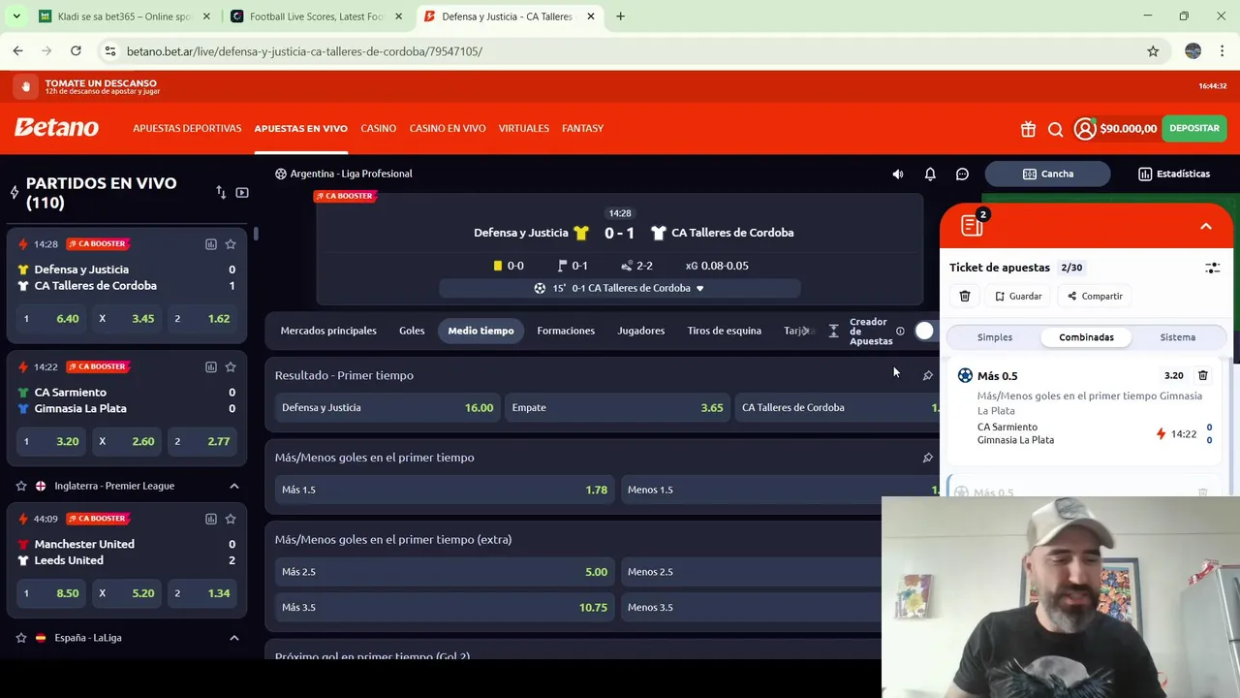Select Más 2.5 odds 5.00
1240x698 pixels.
[445, 572]
